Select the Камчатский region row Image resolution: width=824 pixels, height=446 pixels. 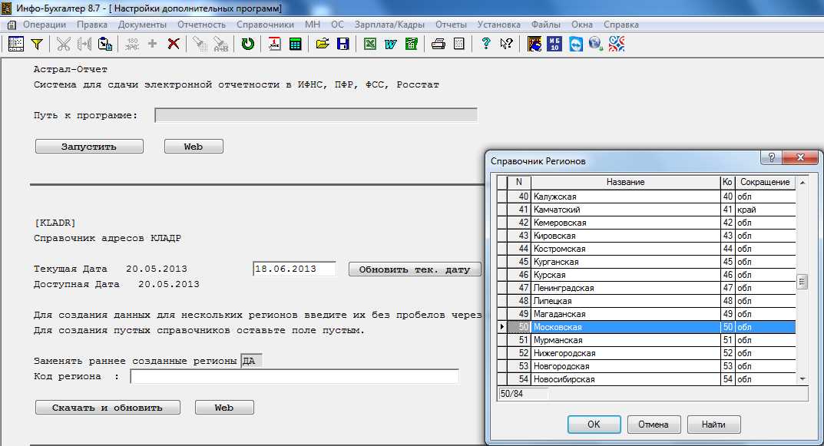click(647, 210)
